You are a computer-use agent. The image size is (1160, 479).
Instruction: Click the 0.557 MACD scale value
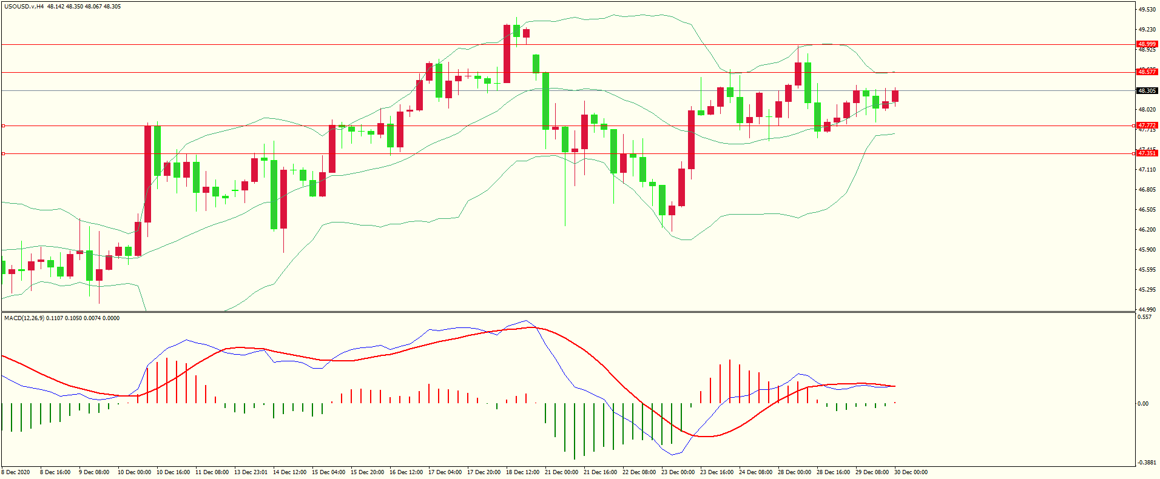1144,317
